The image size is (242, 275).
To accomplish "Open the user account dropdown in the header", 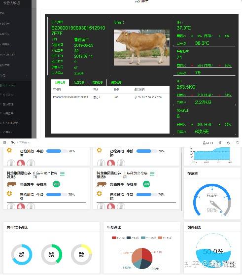I will [x=208, y=143].
